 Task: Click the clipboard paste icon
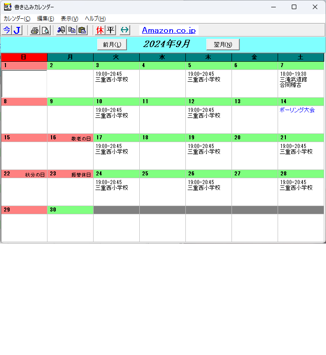click(x=82, y=30)
